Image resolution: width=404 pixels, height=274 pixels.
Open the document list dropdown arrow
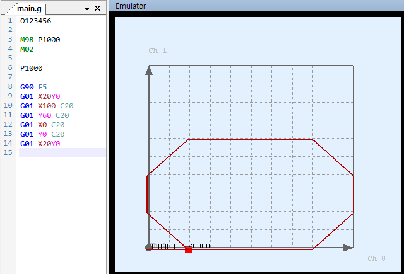coord(86,9)
